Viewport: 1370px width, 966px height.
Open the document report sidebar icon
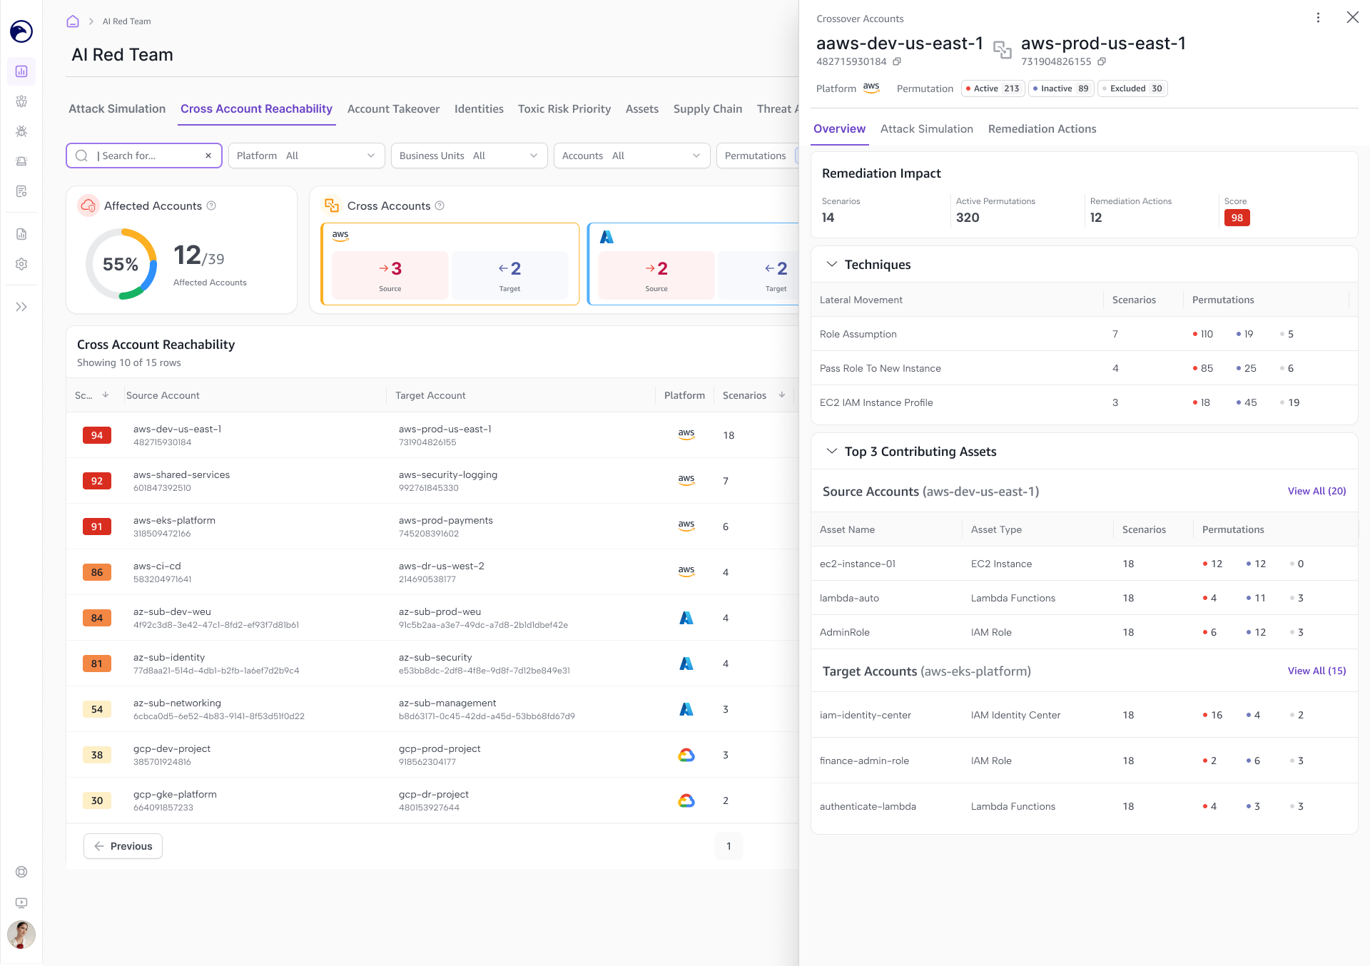21,234
